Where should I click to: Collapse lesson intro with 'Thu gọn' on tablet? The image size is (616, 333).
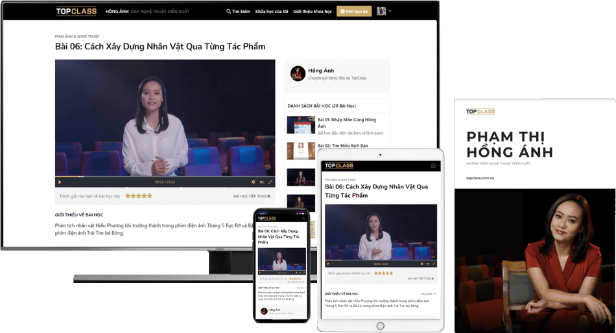coord(427,293)
